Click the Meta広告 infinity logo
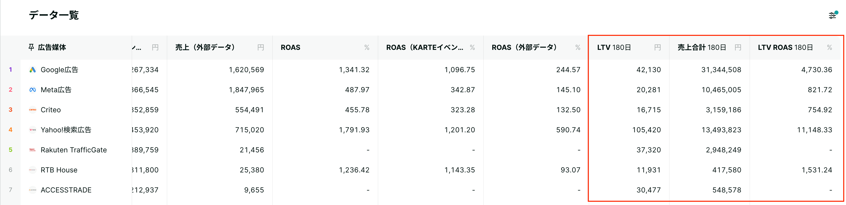Screen dimensions: 846x205 (x=32, y=90)
